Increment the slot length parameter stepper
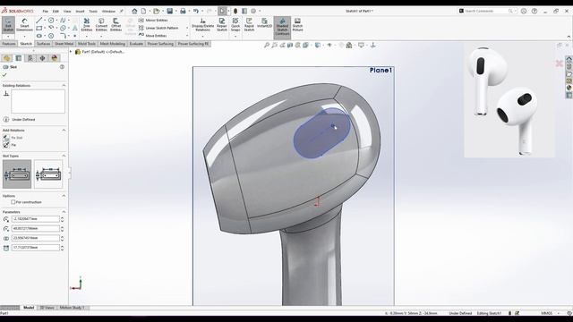The width and height of the screenshot is (573, 322). pyautogui.click(x=62, y=246)
